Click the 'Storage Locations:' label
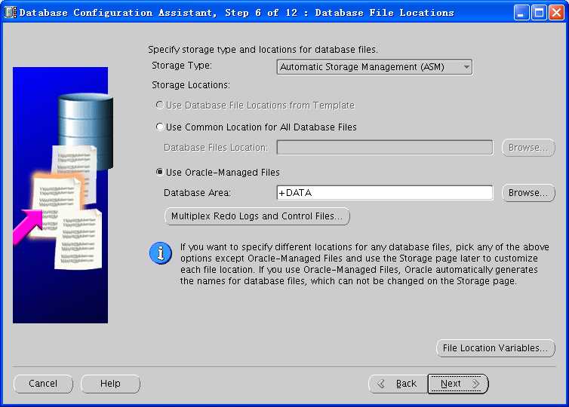Screen dimensions: 569x407 pos(190,85)
